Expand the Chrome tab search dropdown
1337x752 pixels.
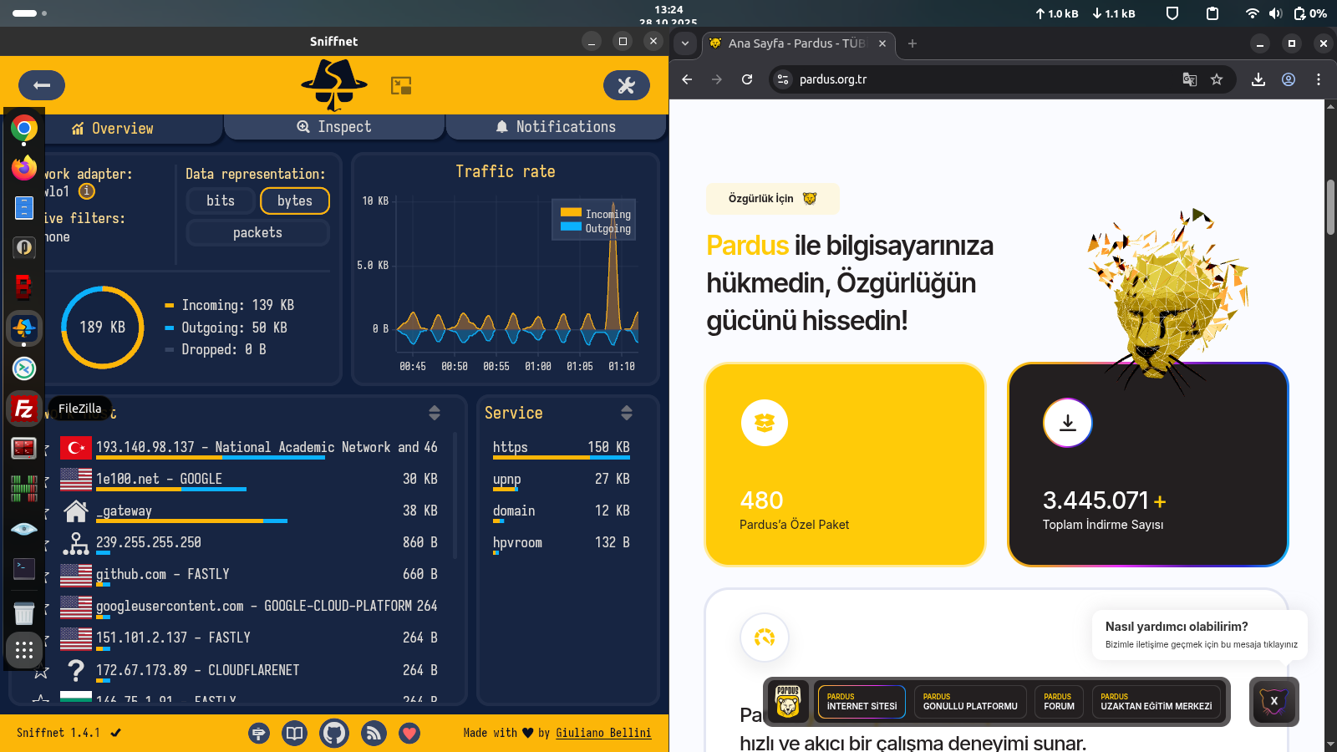point(685,43)
